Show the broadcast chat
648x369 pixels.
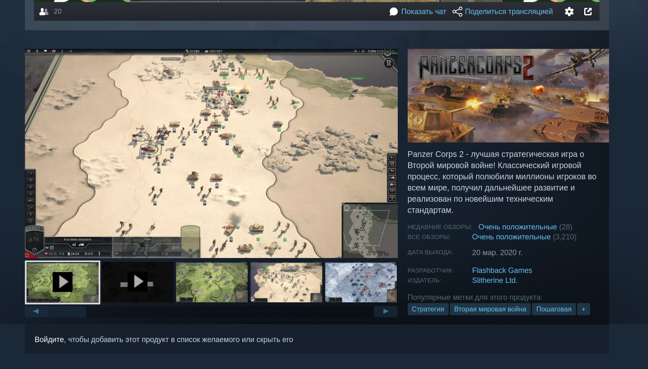(x=423, y=12)
